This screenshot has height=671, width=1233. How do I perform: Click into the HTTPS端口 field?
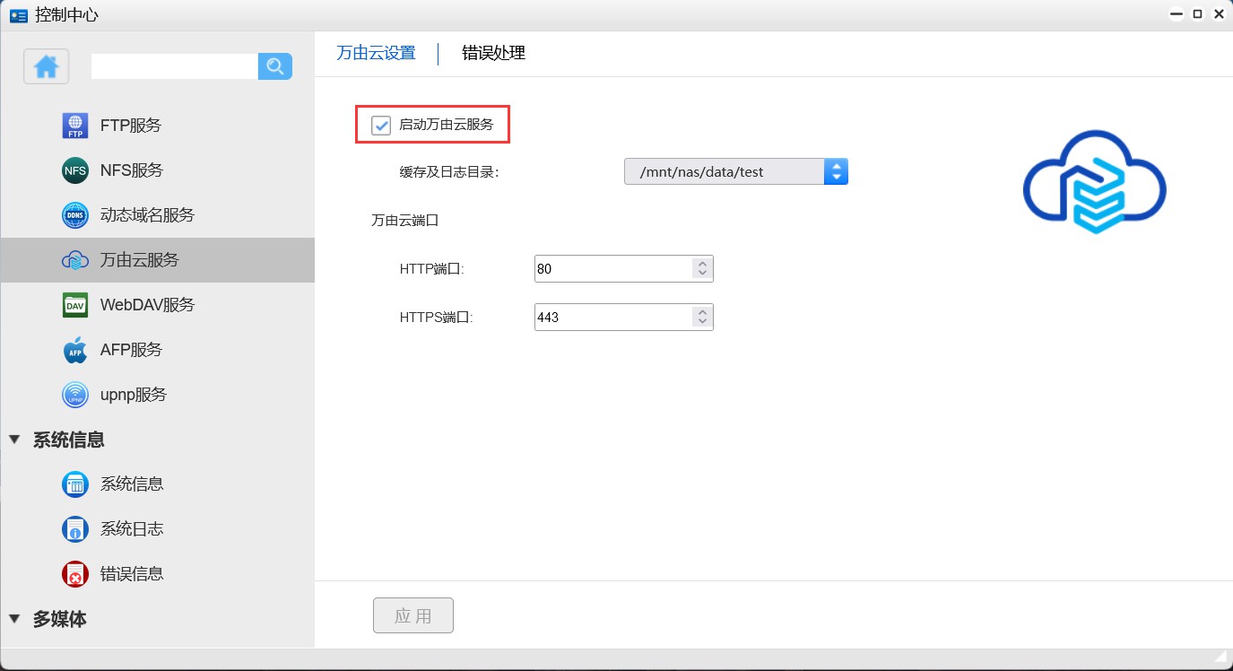[612, 317]
